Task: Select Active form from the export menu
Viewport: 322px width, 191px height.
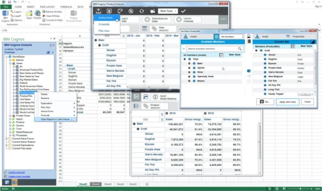Action: pyautogui.click(x=107, y=18)
